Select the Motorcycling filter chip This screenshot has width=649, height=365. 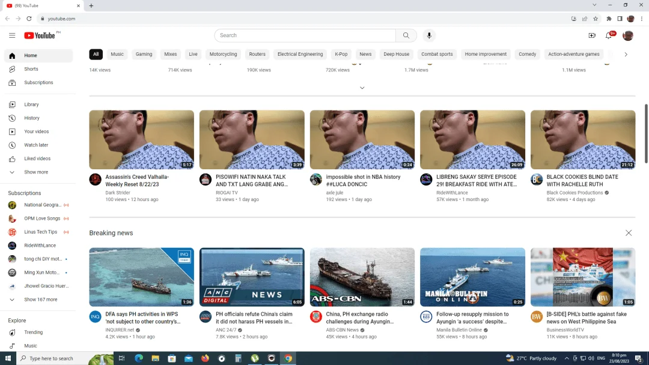[223, 54]
